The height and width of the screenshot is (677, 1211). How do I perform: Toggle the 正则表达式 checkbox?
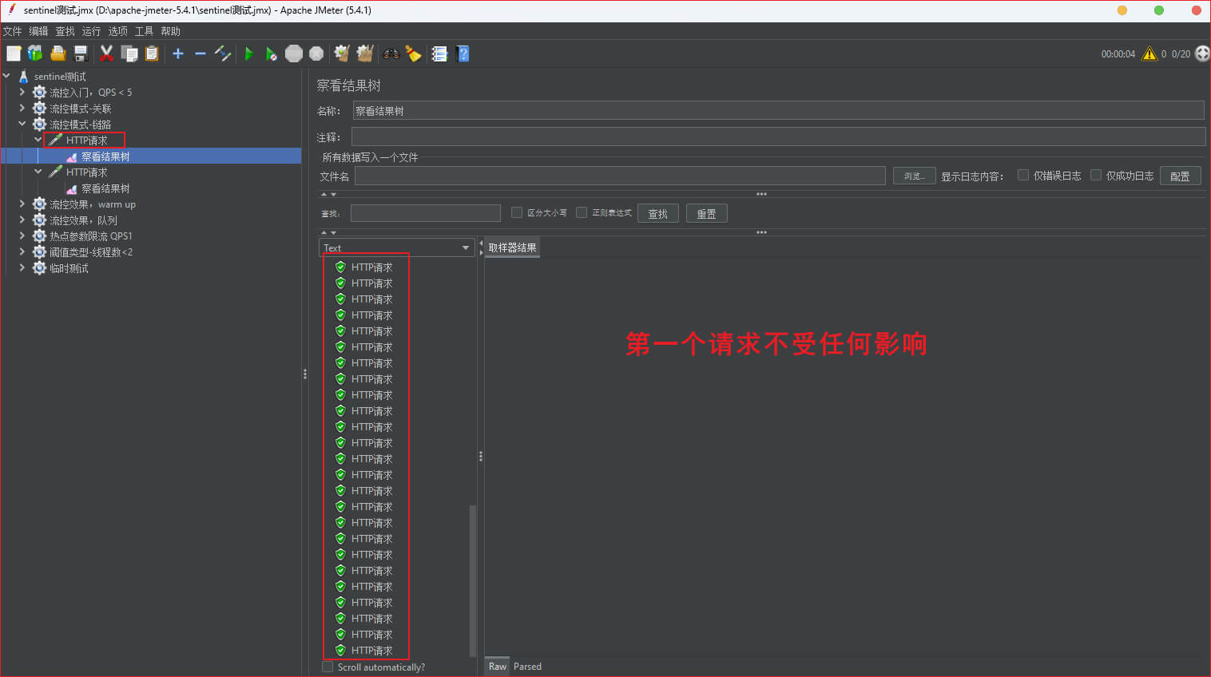(x=582, y=212)
